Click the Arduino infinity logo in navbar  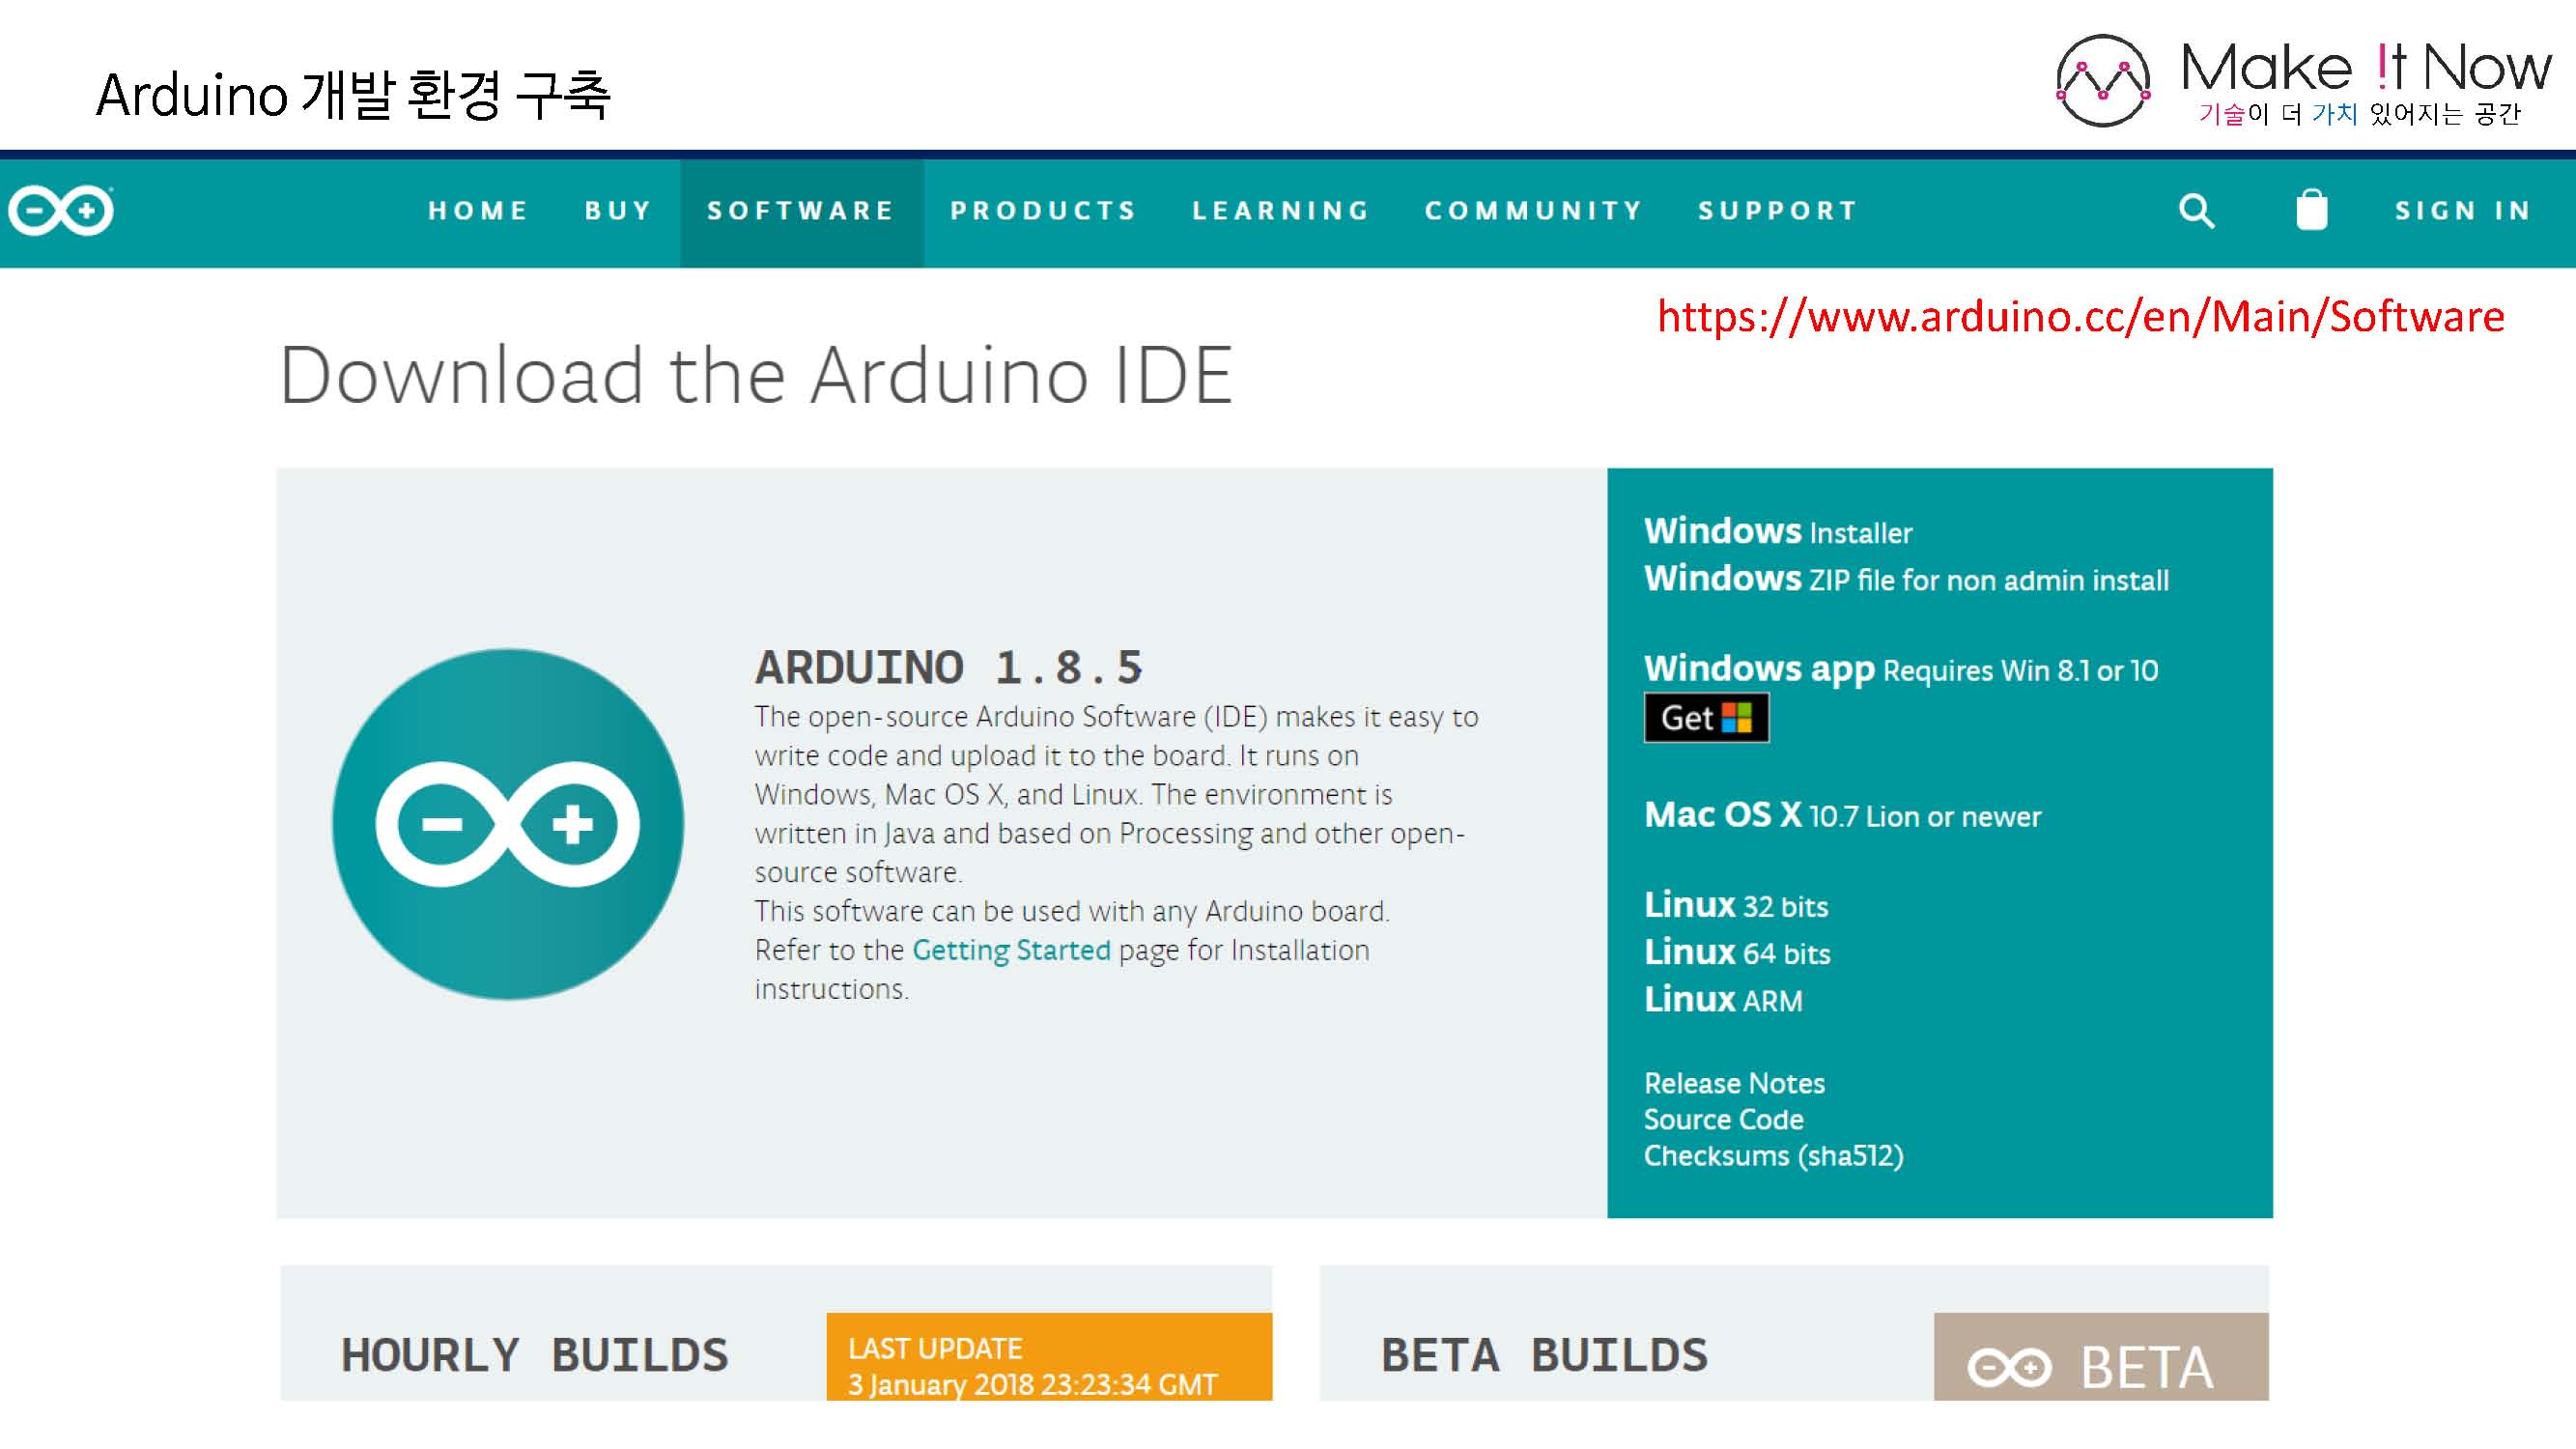(x=61, y=210)
